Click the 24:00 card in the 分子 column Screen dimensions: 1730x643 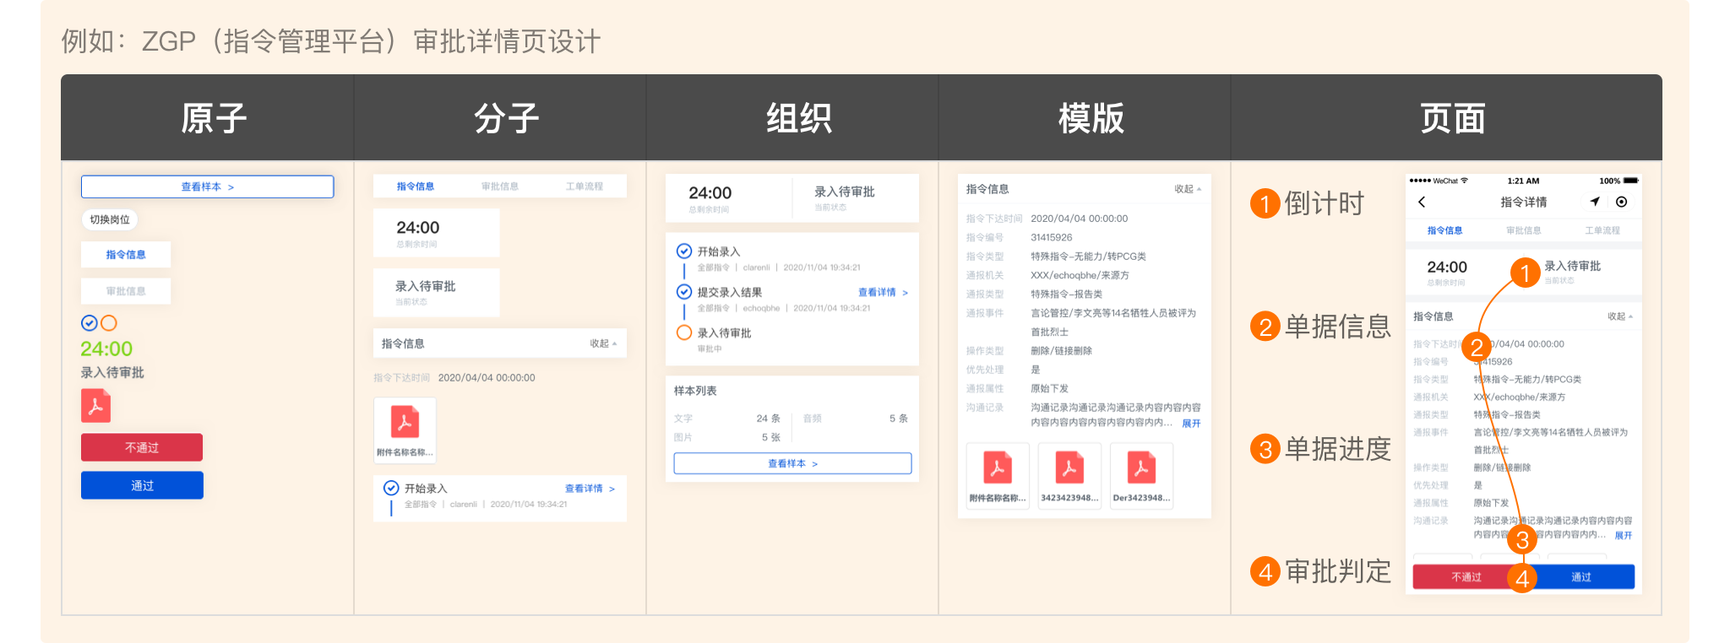437,233
